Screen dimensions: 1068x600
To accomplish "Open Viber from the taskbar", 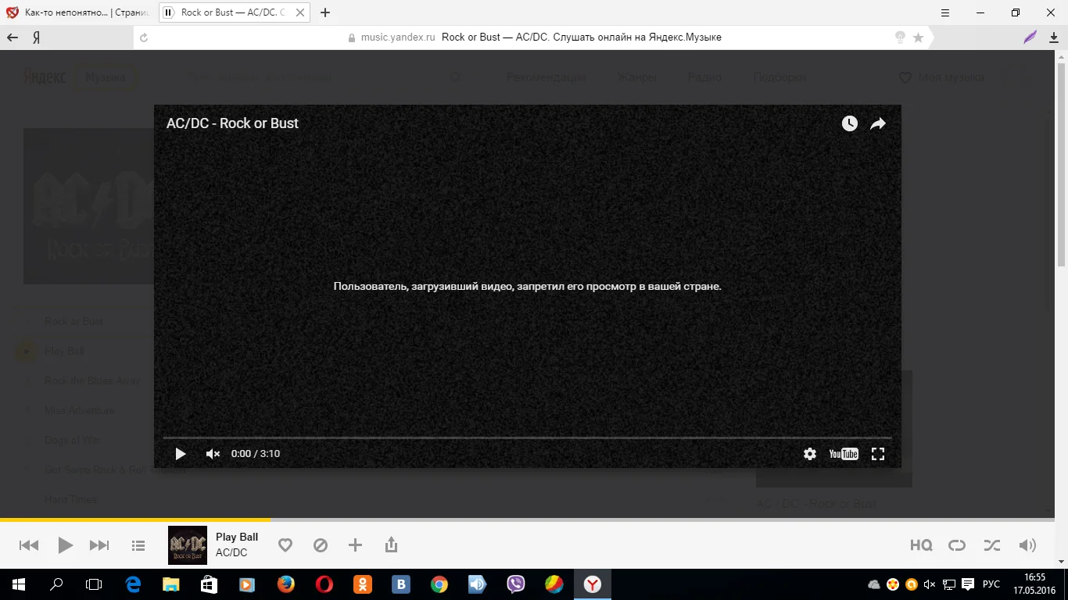I will click(x=515, y=584).
